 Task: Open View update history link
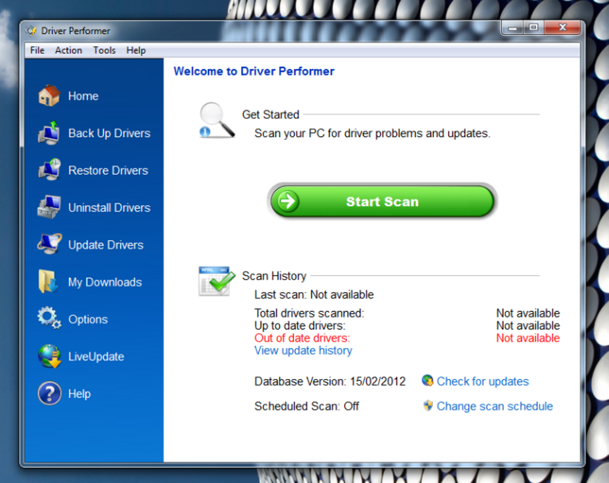303,350
